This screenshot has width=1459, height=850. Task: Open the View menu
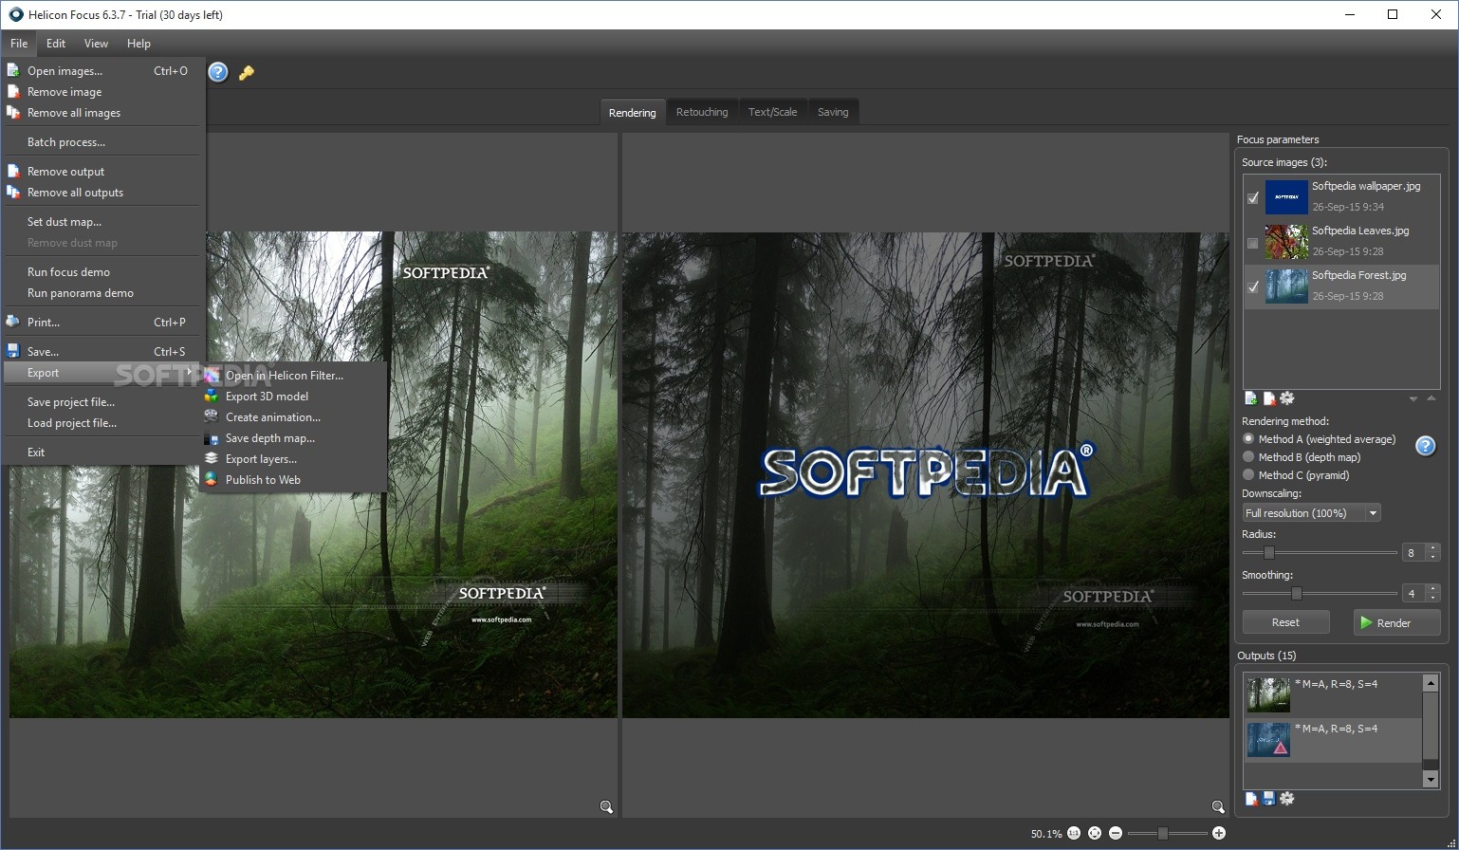96,44
